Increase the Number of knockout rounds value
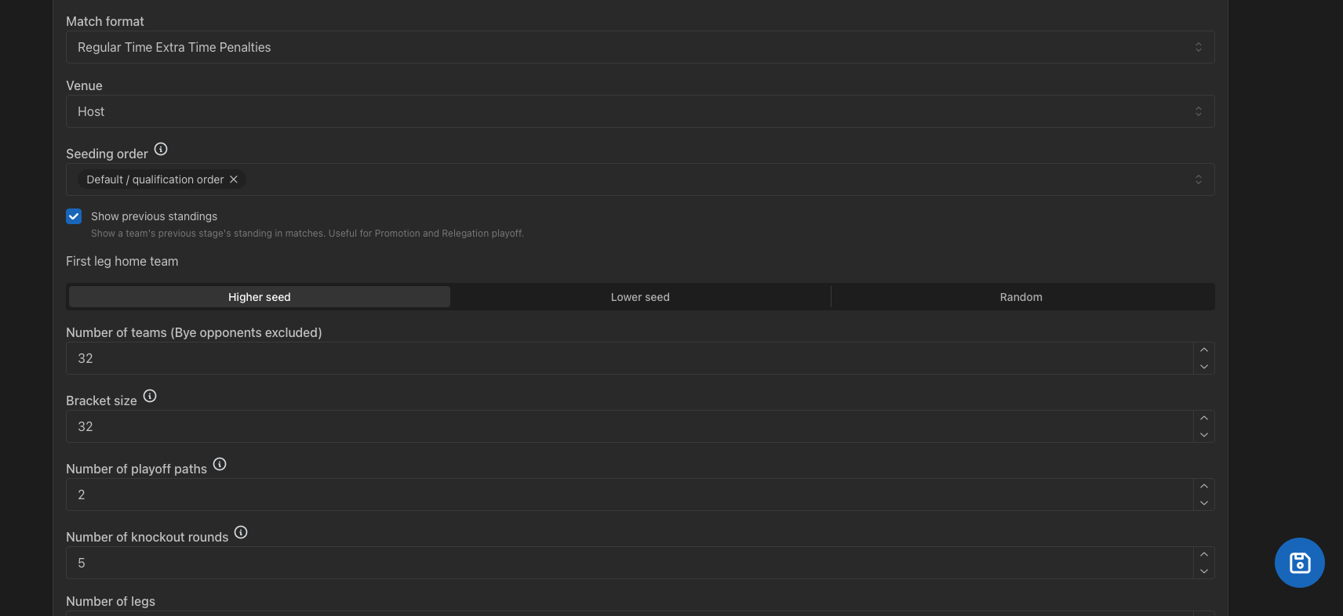Viewport: 1343px width, 616px height. coord(1203,555)
